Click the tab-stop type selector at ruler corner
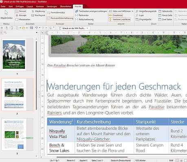The width and height of the screenshot is (187, 162). pos(42,33)
